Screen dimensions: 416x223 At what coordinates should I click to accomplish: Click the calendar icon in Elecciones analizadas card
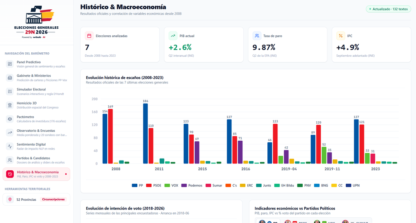click(x=89, y=36)
